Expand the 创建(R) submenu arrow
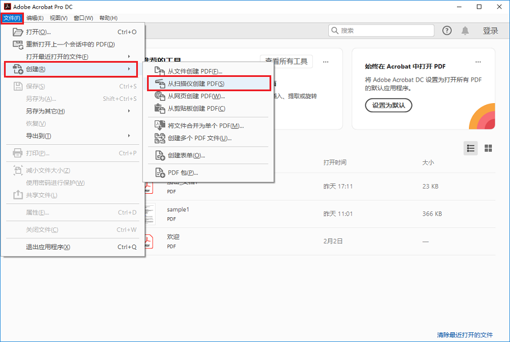The image size is (510, 342). point(129,69)
